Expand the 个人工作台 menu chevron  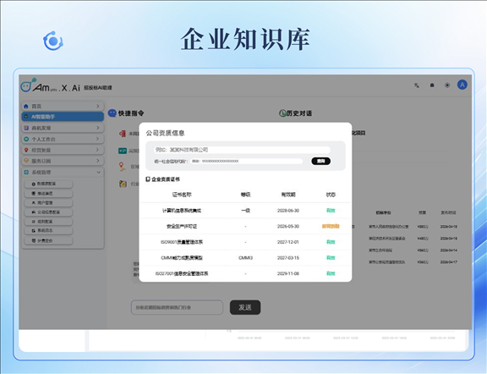98,139
